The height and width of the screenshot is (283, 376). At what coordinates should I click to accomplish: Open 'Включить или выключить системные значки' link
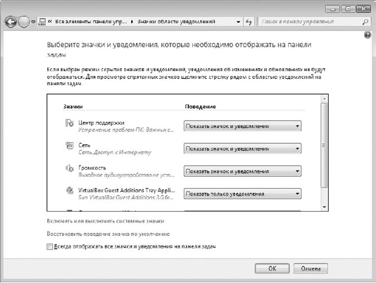[106, 221]
